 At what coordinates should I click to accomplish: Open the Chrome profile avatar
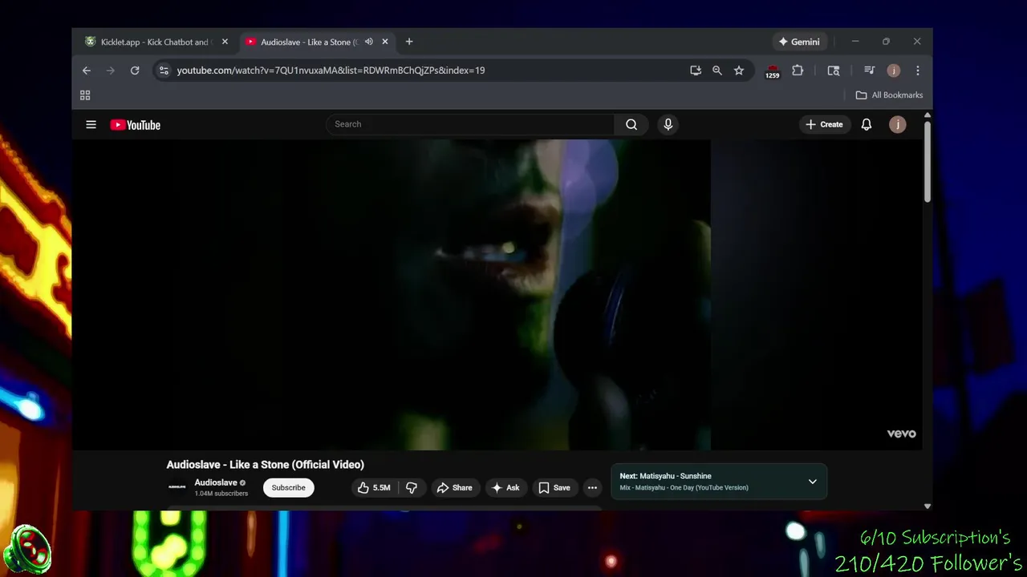[894, 71]
